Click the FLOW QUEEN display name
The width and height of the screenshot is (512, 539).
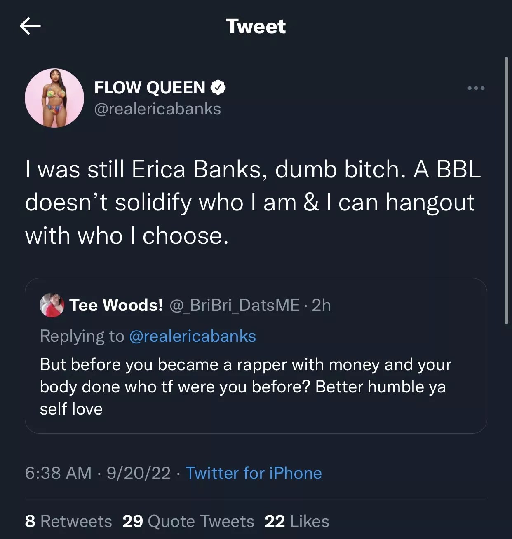pos(150,87)
